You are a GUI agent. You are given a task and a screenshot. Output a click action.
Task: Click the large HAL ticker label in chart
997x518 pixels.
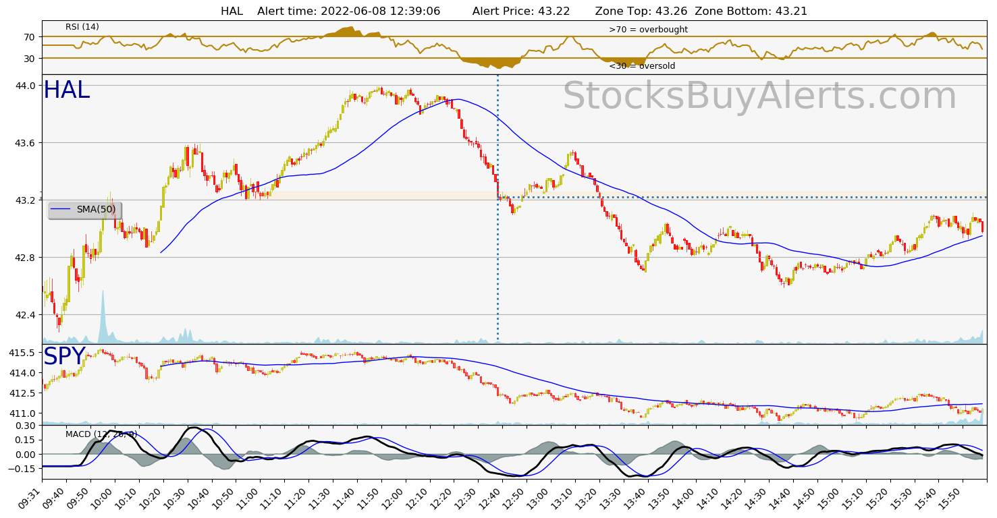pos(66,90)
